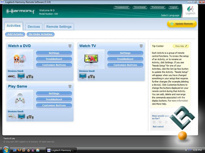Open Customize Buttons for Watch a DVD
205x153 pixels.
point(54,65)
